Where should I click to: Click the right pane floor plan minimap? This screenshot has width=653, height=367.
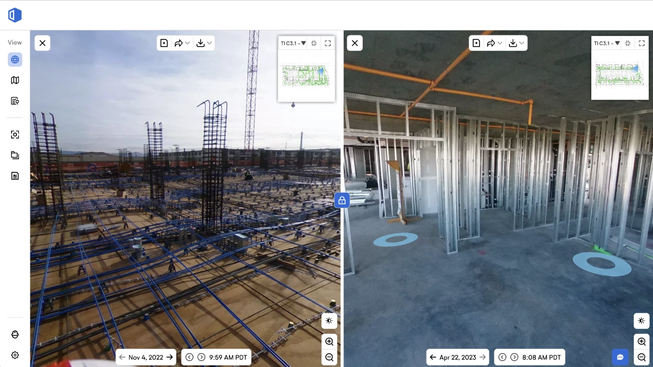(x=620, y=75)
